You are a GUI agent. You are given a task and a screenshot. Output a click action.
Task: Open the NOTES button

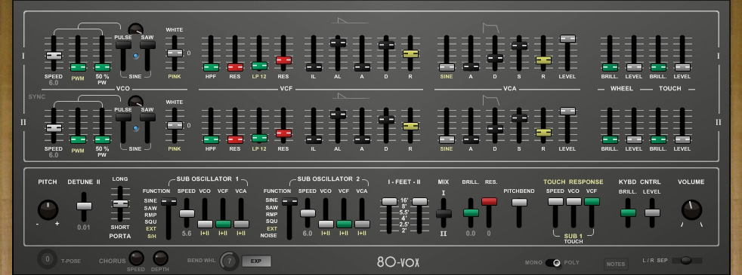point(616,264)
